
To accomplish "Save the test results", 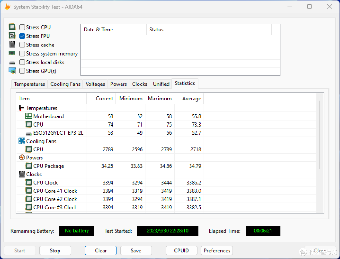I will (136, 251).
